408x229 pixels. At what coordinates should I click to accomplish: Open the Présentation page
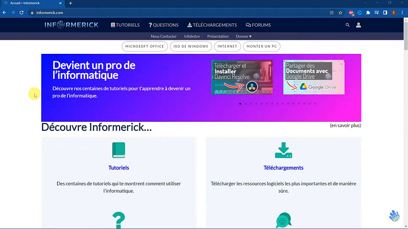218,36
